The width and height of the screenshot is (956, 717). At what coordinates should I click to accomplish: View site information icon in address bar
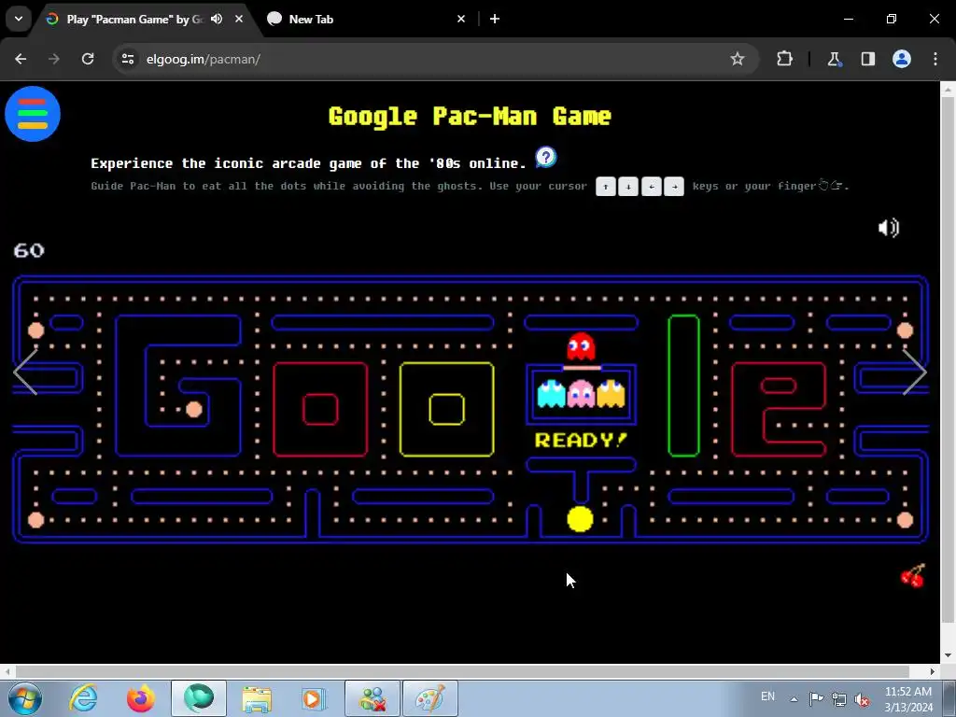click(x=127, y=59)
